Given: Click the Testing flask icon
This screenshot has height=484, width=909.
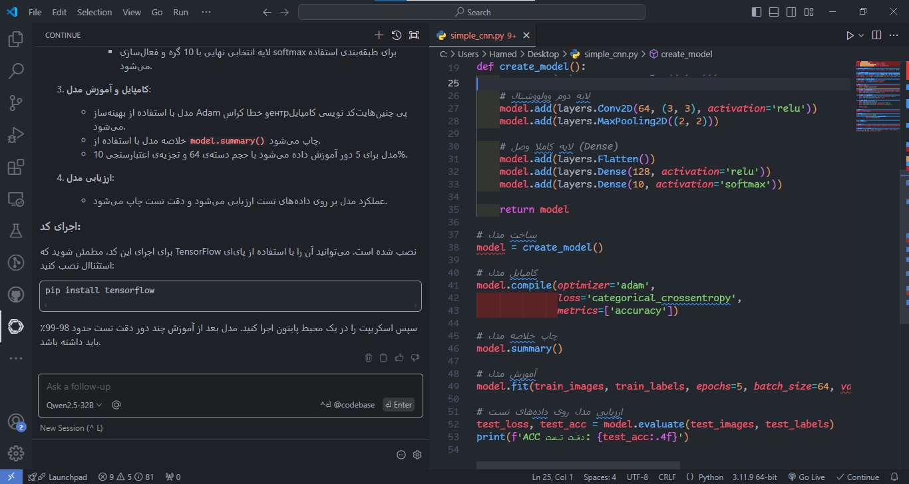Looking at the screenshot, I should [16, 230].
